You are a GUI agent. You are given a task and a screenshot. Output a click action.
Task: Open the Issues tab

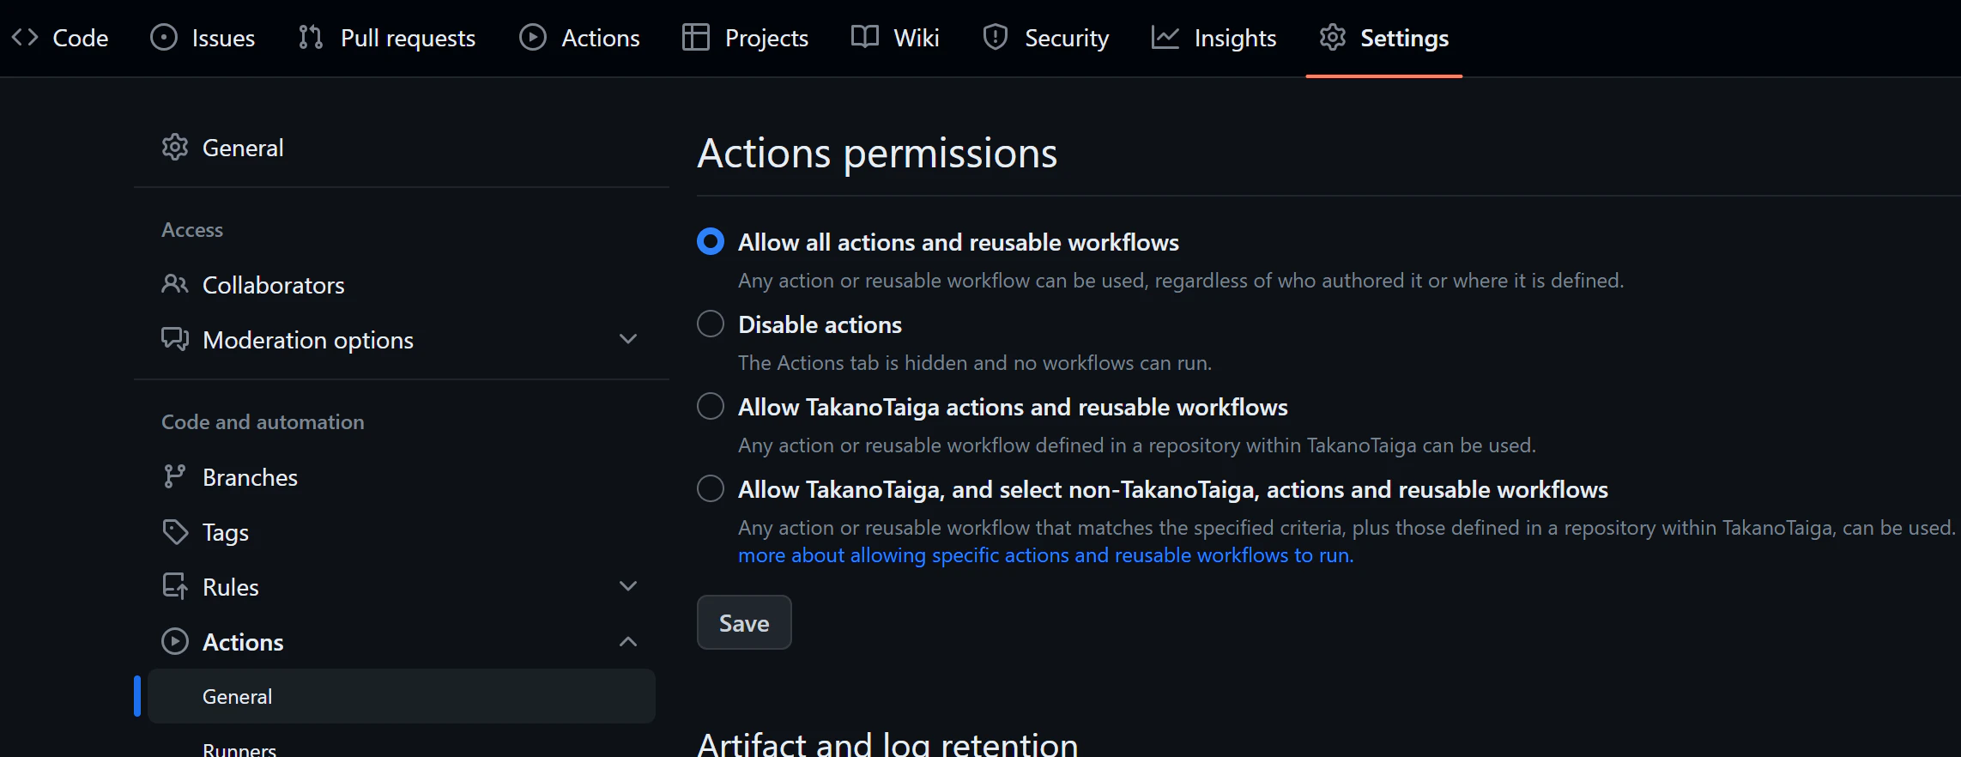tap(203, 38)
